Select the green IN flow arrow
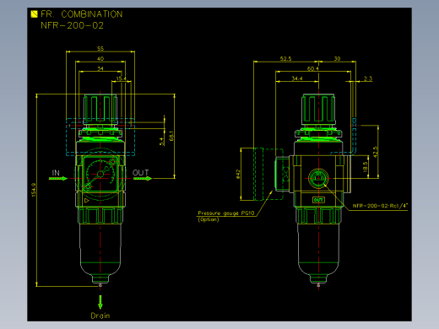The height and width of the screenshot is (329, 439). 58,179
